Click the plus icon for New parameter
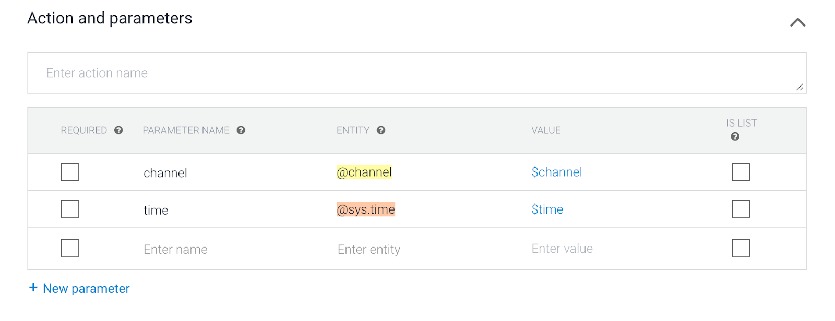This screenshot has height=321, width=835. pos(33,288)
